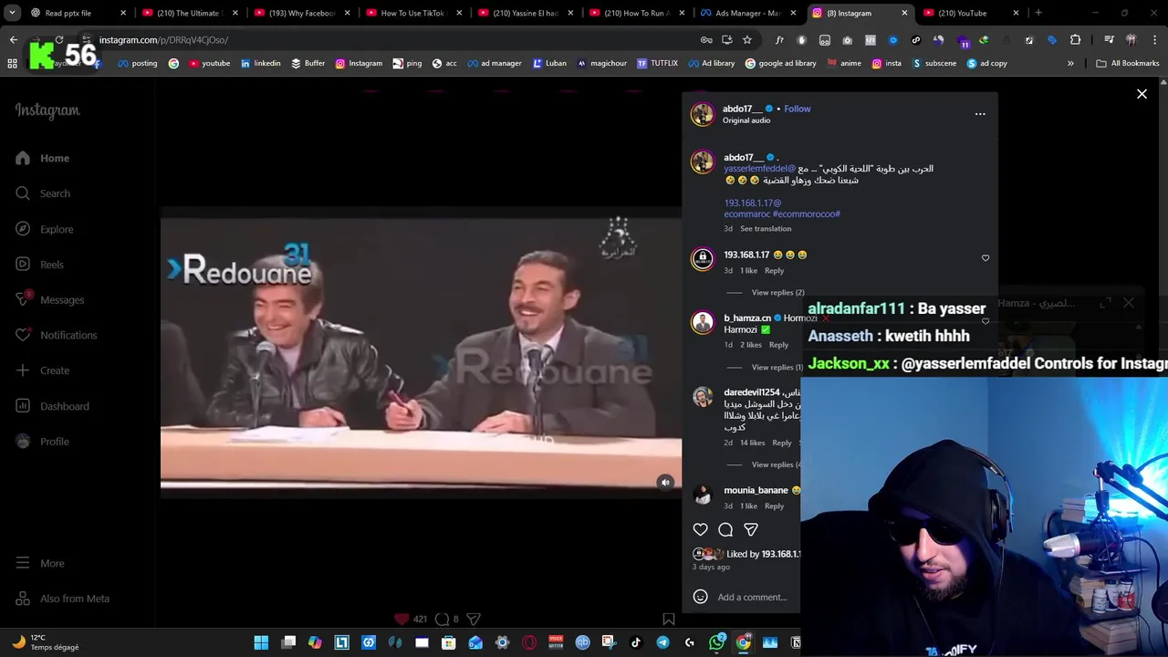
Task: Like the post with the heart icon
Action: [x=700, y=529]
